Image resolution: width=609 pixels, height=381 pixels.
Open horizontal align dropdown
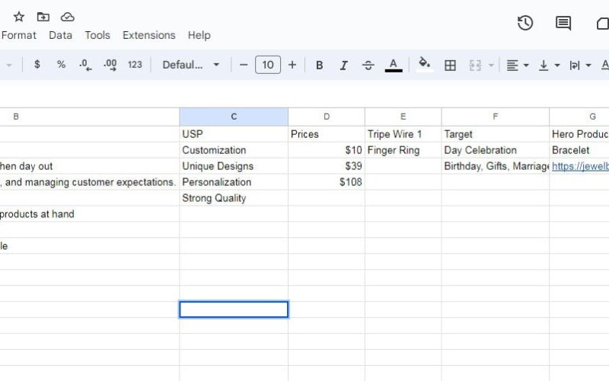click(x=518, y=65)
